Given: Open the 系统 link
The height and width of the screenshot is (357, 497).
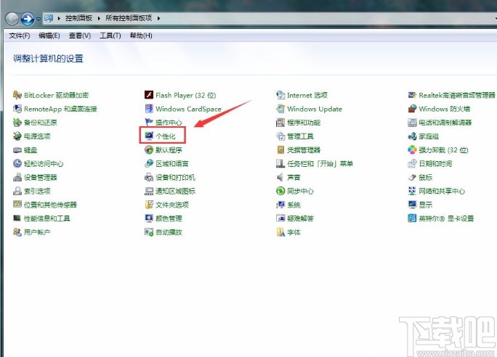Looking at the screenshot, I should coord(294,205).
